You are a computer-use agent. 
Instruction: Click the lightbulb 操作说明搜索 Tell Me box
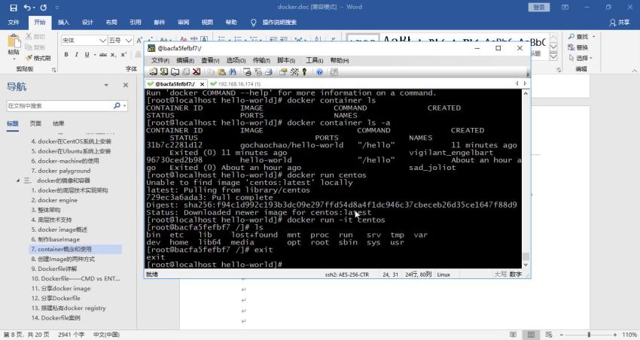[x=273, y=23]
